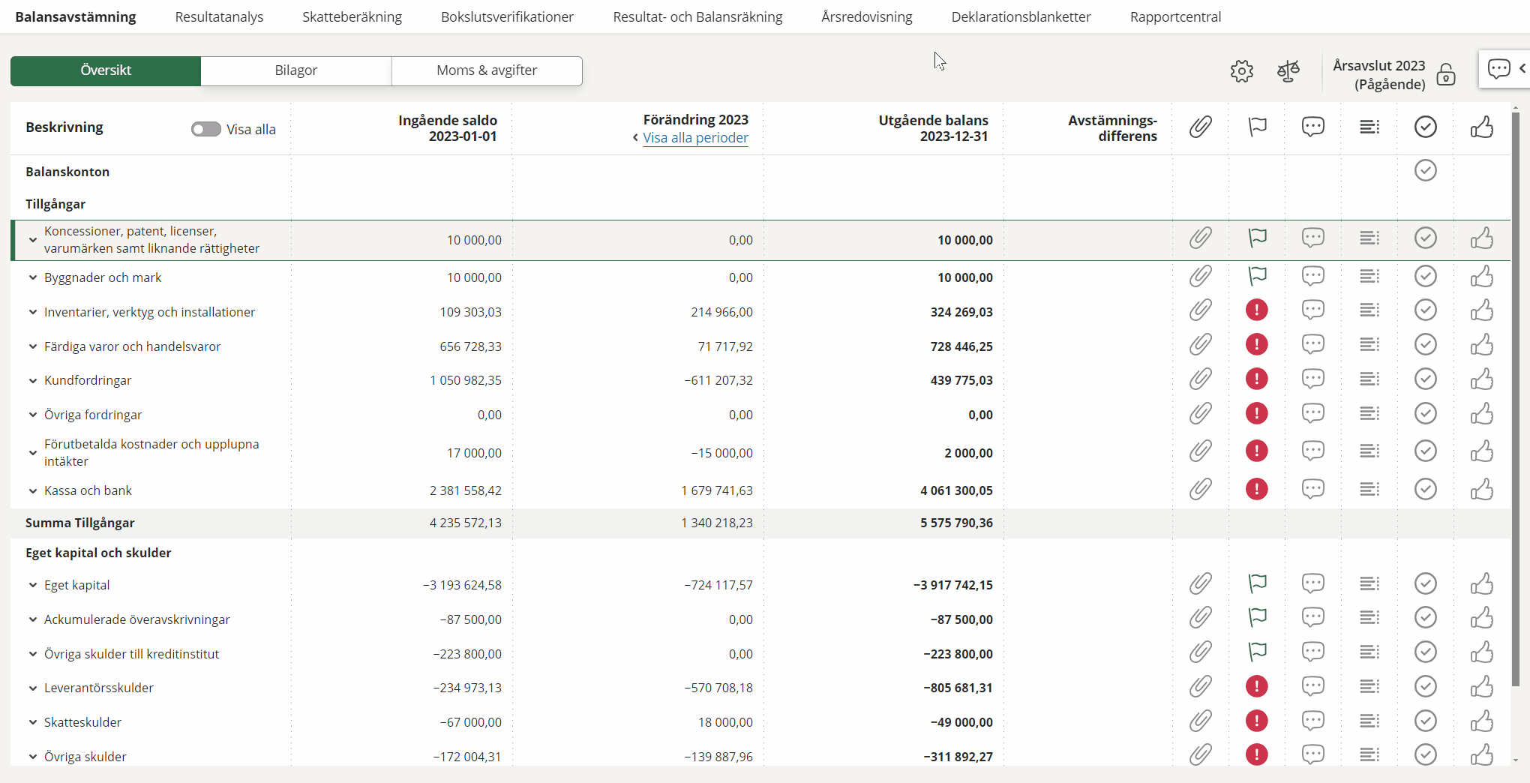Expand the Kundfordringar row
Image resolution: width=1530 pixels, height=783 pixels.
click(33, 380)
